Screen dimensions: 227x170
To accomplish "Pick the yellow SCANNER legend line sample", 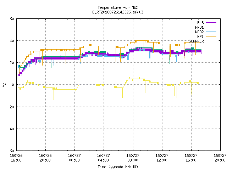I will 211,41.
